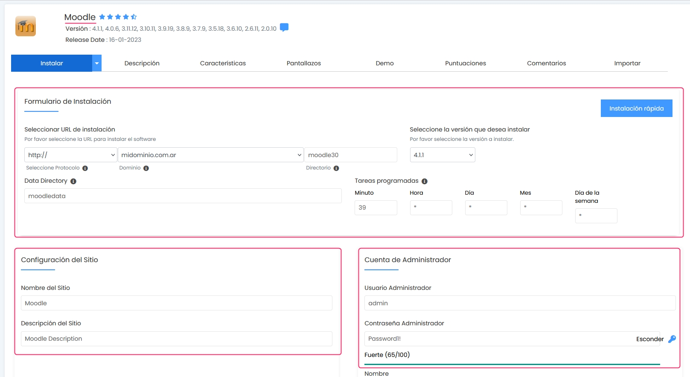690x377 pixels.
Task: Open the Pantallazos tab
Action: click(x=303, y=63)
